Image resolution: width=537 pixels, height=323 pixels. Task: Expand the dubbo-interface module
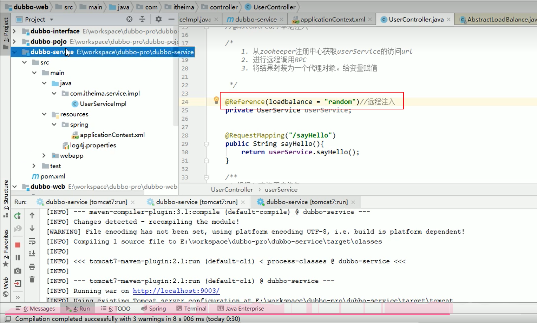(x=14, y=31)
